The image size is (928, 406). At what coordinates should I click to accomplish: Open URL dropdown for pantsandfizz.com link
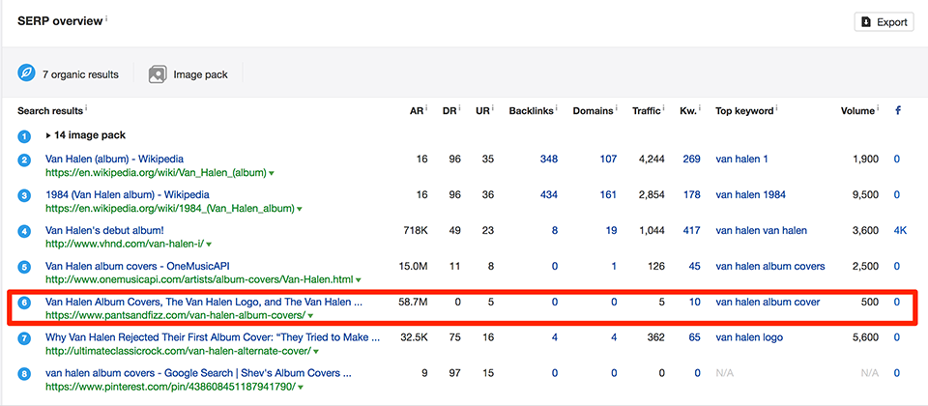(310, 316)
